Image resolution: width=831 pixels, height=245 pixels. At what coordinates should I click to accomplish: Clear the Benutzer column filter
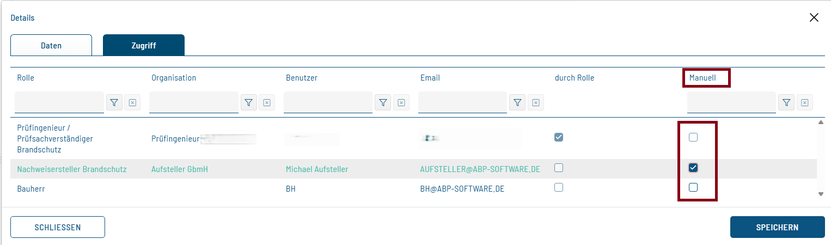[x=401, y=102]
